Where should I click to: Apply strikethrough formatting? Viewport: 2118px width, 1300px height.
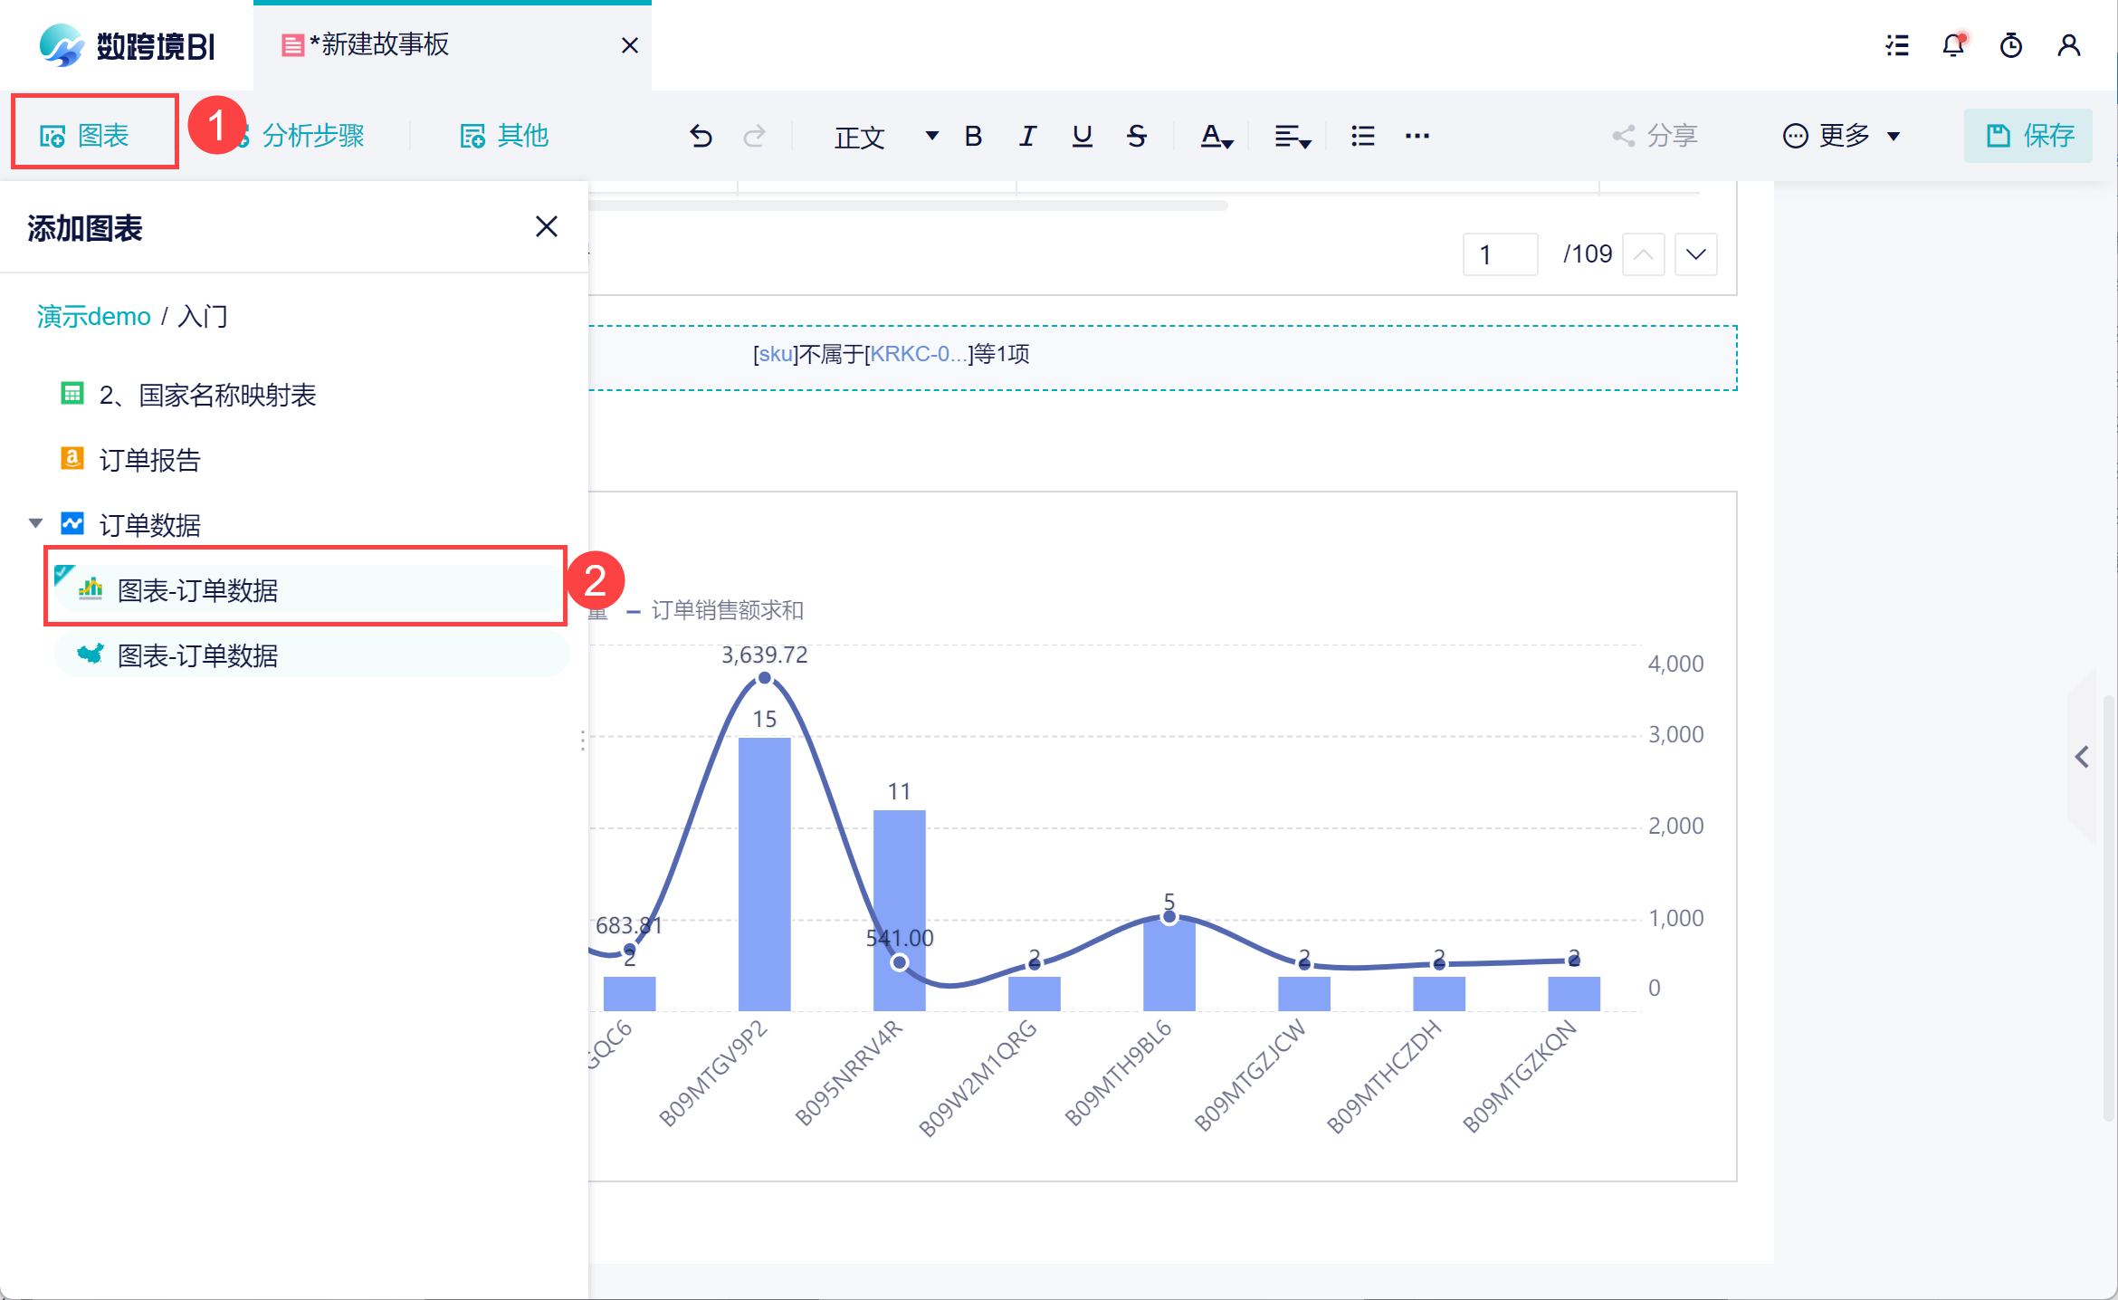pyautogui.click(x=1137, y=136)
